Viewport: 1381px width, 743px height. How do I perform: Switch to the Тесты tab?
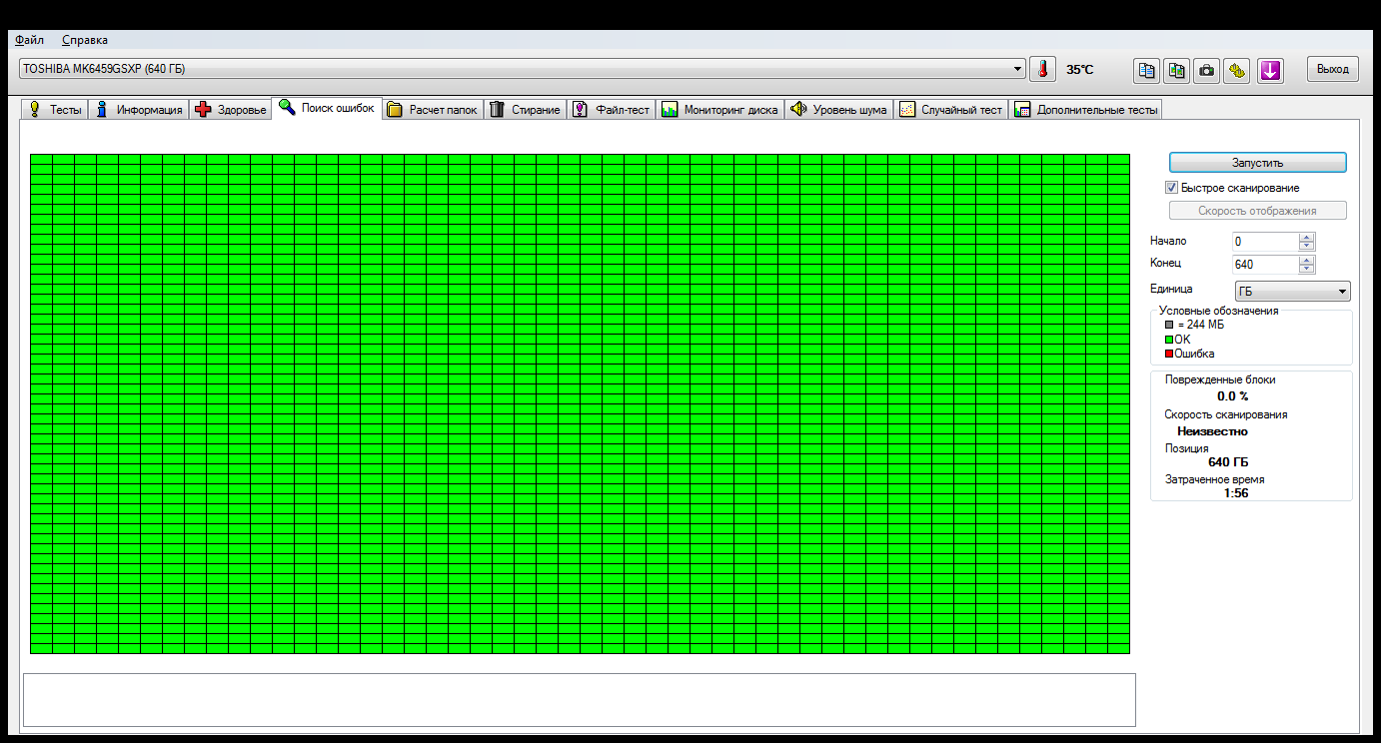click(x=54, y=110)
